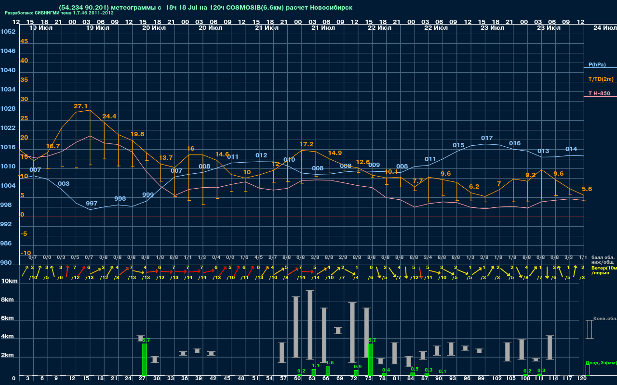Select the 16.7 temperature label
Viewport: 617px width, 385px height.
pos(53,146)
